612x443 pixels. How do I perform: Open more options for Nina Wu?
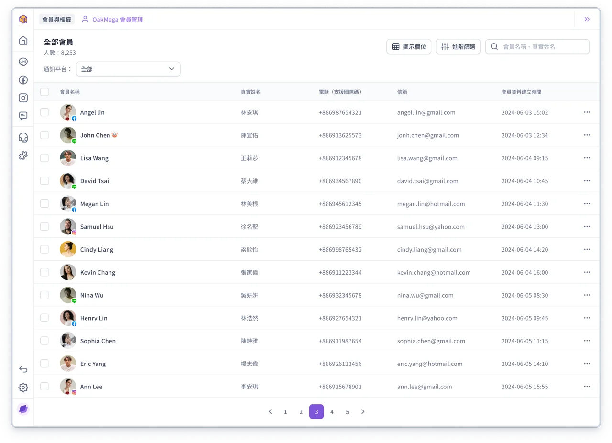(587, 295)
